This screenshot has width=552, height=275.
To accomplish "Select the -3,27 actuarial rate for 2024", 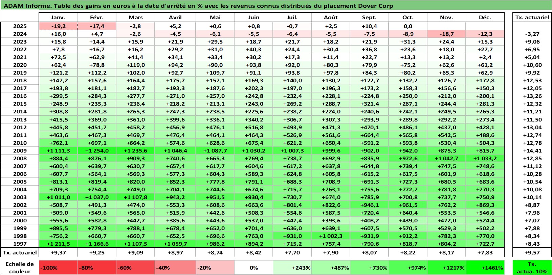I will point(532,34).
